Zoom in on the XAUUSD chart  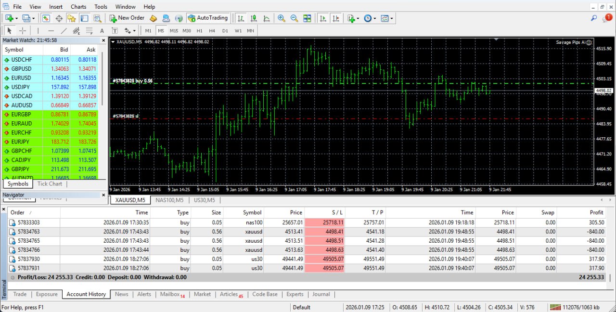(x=282, y=18)
